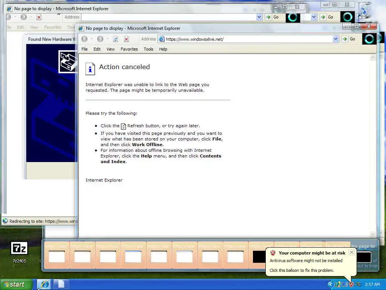The height and width of the screenshot is (290, 386).
Task: Click scroll-down arrow of front page scrollbar
Action: pos(372,234)
